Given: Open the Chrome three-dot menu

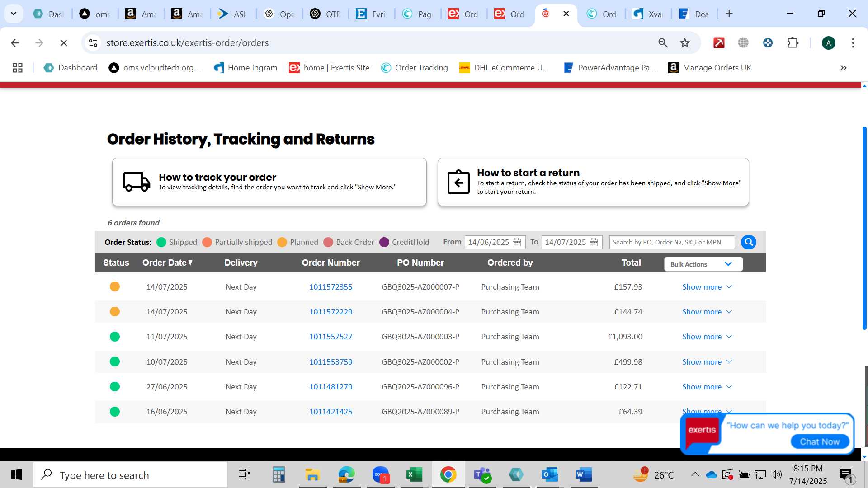Looking at the screenshot, I should (853, 43).
